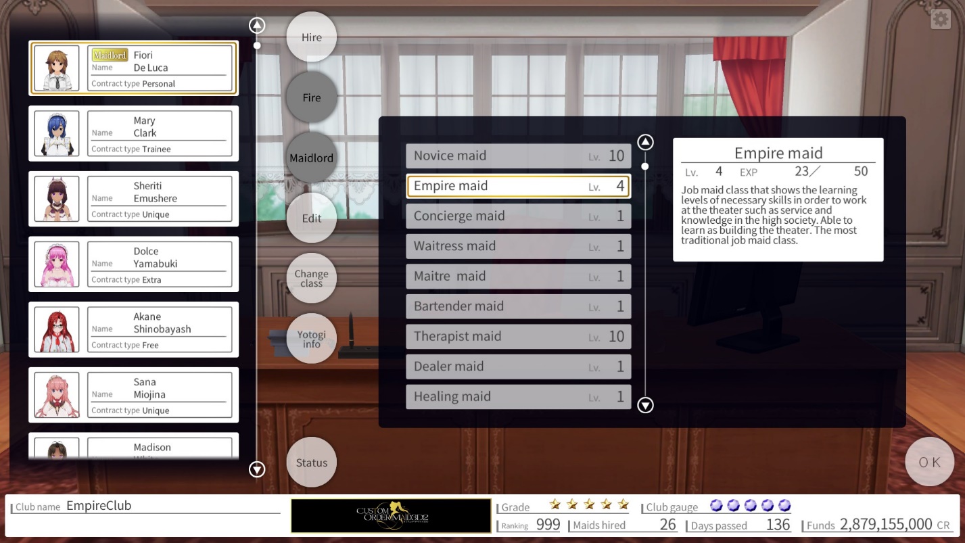Screen dimensions: 965x543
Task: Open Yotogi info
Action: (x=311, y=339)
